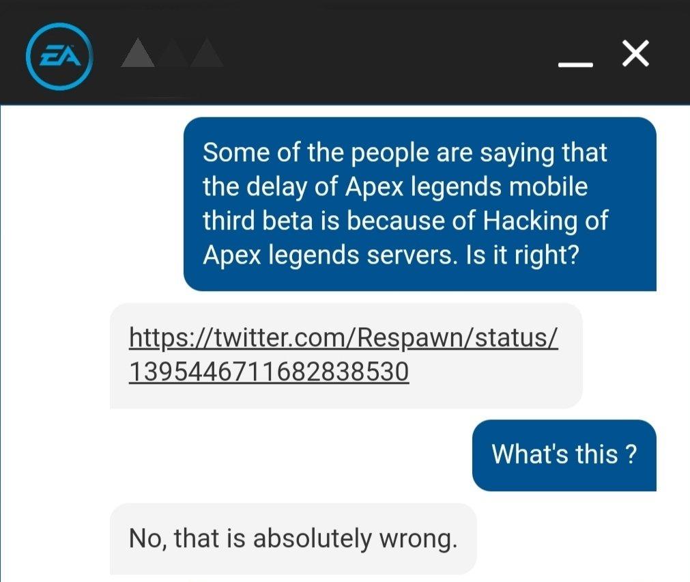Click the gray third triangle in header
Image resolution: width=690 pixels, height=582 pixels.
[x=207, y=53]
